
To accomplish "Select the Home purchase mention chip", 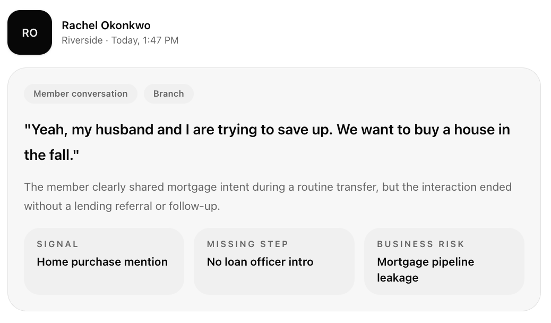I will click(x=102, y=262).
